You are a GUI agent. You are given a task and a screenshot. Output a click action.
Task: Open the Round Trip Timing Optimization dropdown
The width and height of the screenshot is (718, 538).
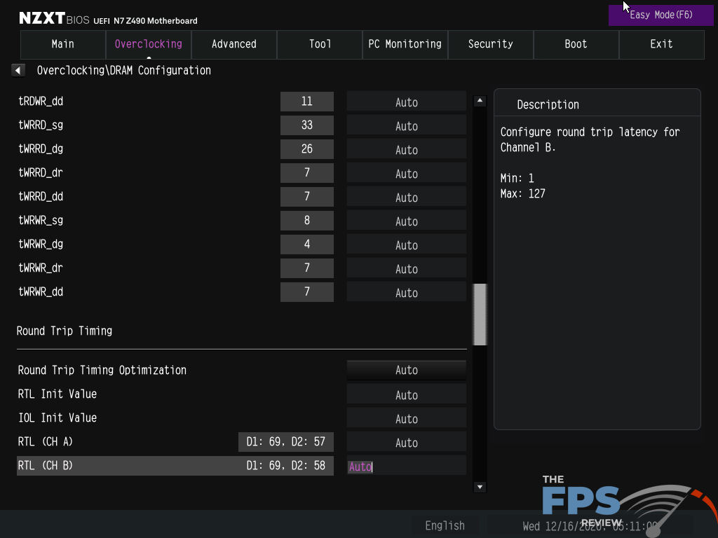[406, 370]
